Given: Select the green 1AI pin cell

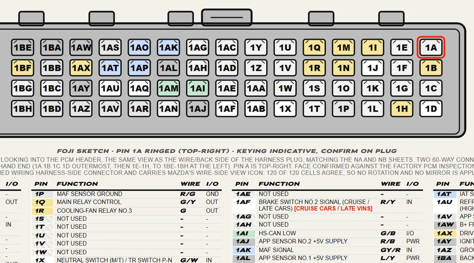Looking at the screenshot, I should click(198, 88).
